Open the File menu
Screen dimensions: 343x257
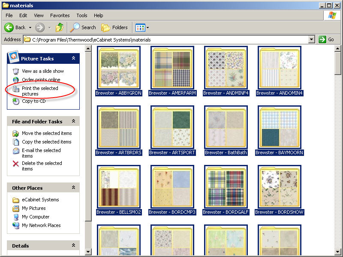click(x=9, y=15)
